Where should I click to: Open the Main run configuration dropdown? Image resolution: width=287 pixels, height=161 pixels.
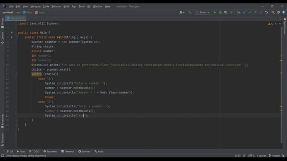[x=202, y=13]
